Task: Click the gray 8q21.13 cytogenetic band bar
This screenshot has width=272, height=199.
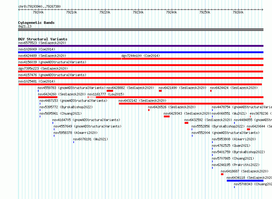Action: click(x=141, y=30)
